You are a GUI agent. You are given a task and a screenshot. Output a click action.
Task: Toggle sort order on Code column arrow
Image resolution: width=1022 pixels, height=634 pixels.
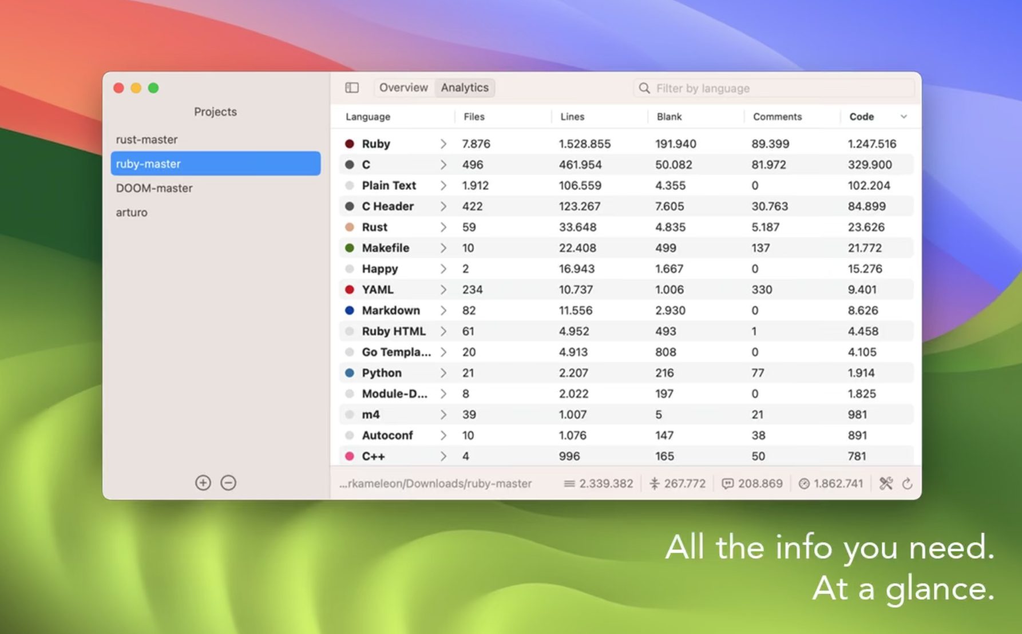[904, 117]
